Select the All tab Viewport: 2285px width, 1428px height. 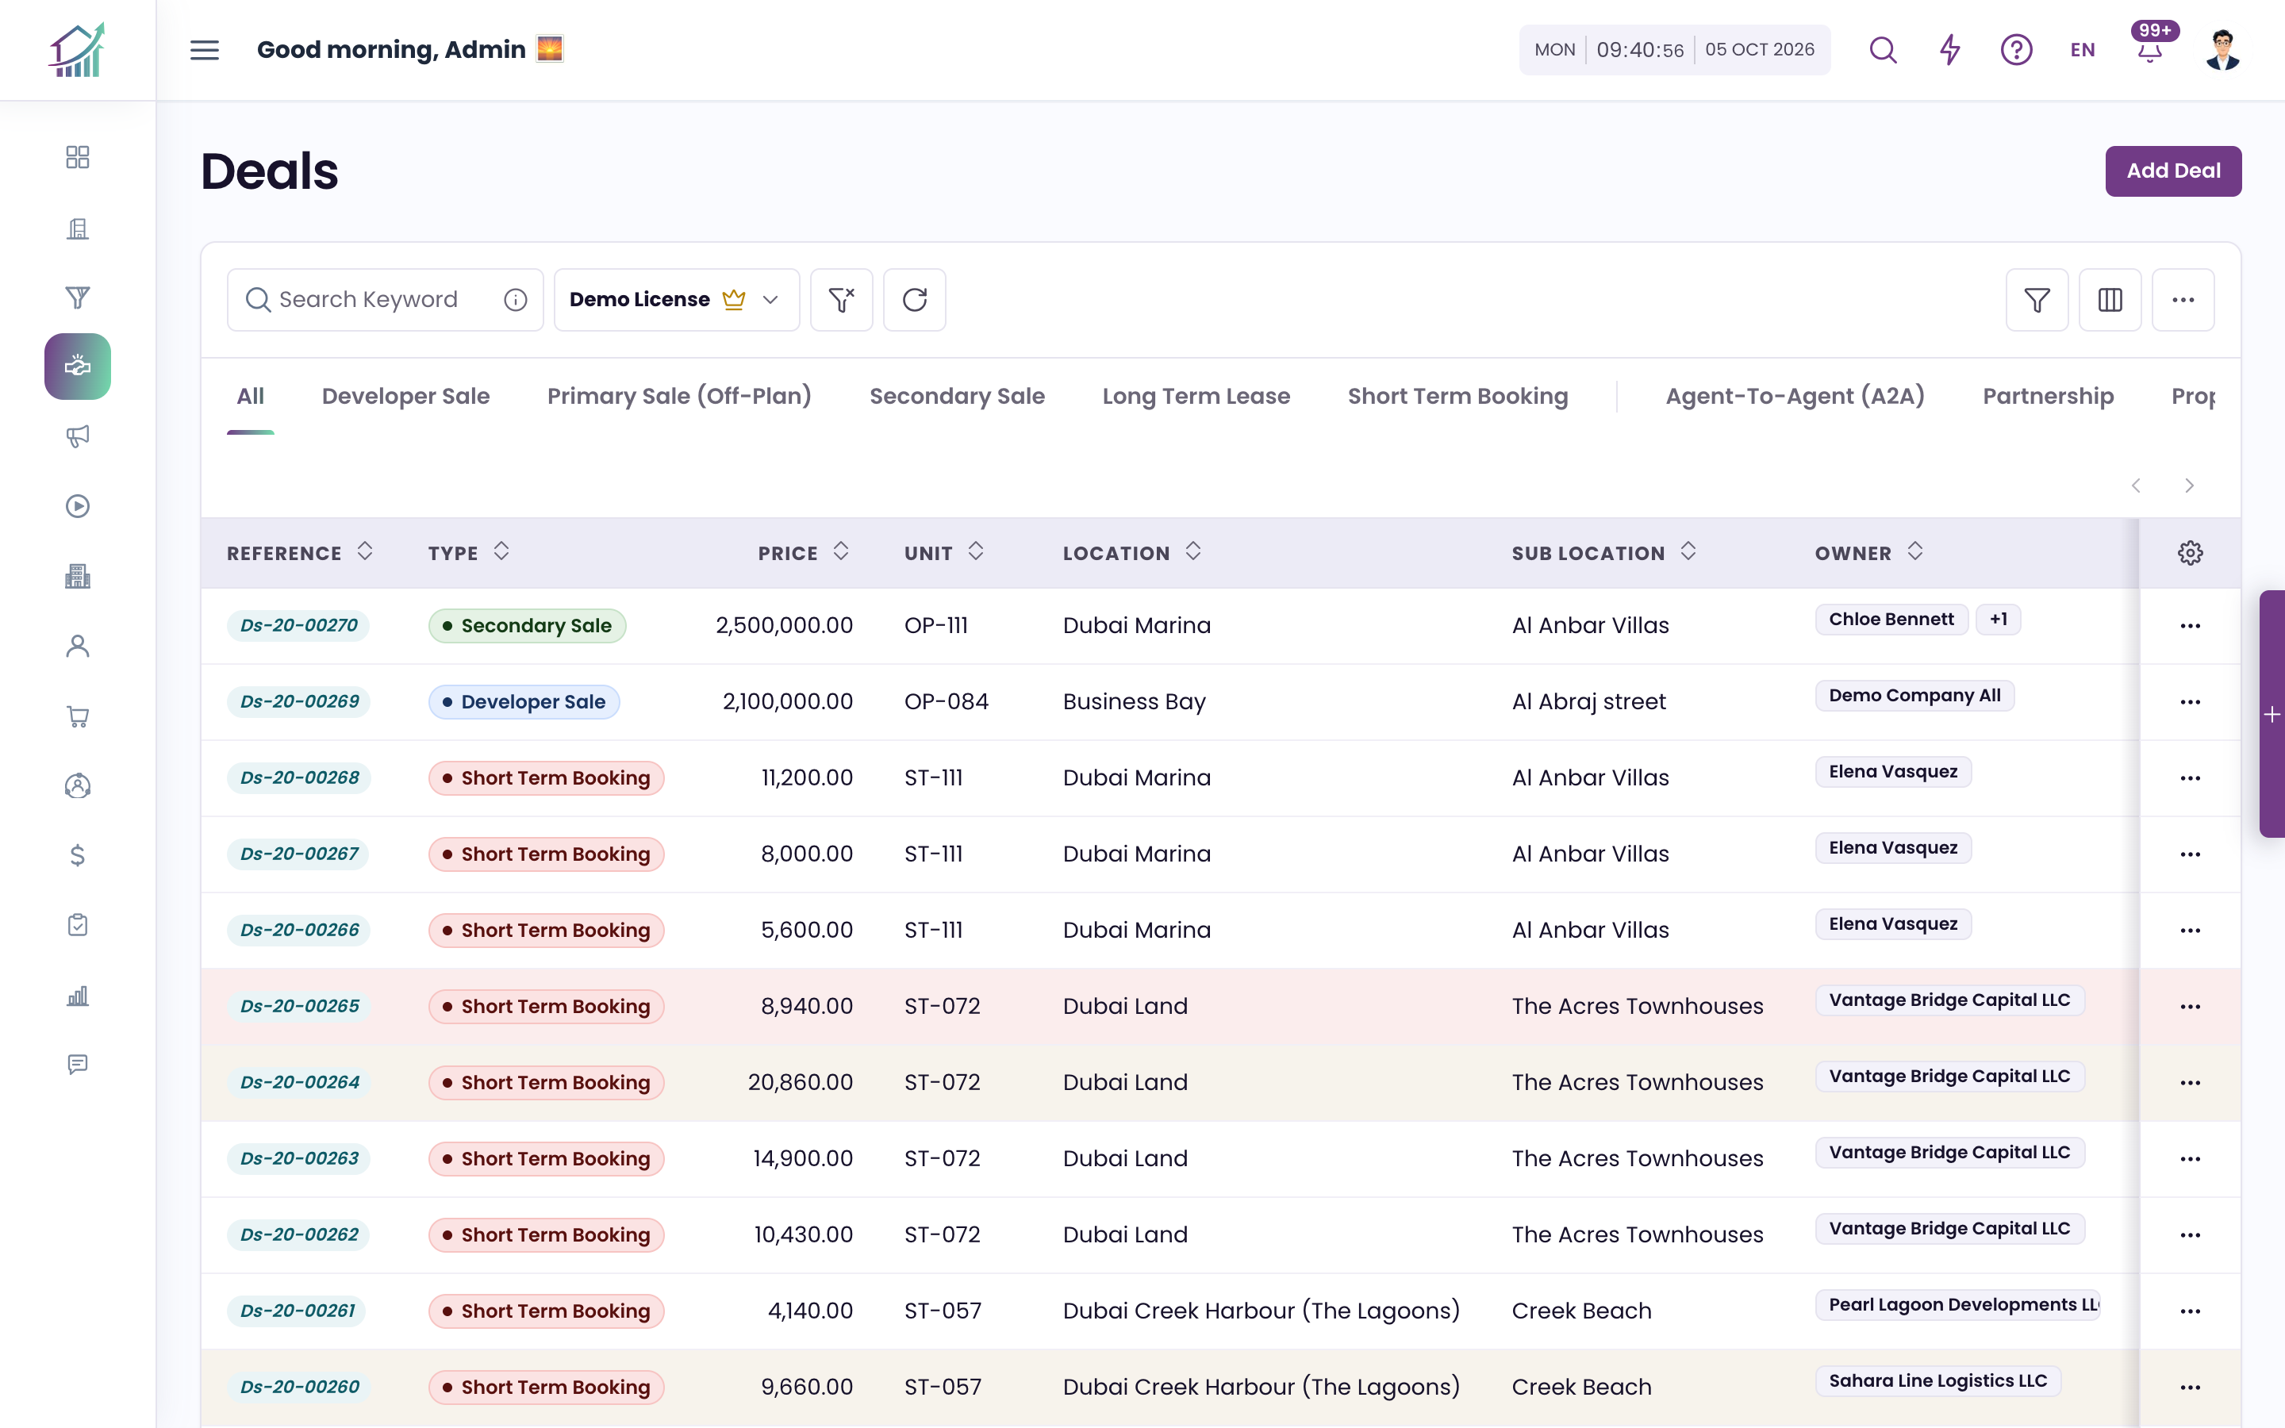click(250, 396)
